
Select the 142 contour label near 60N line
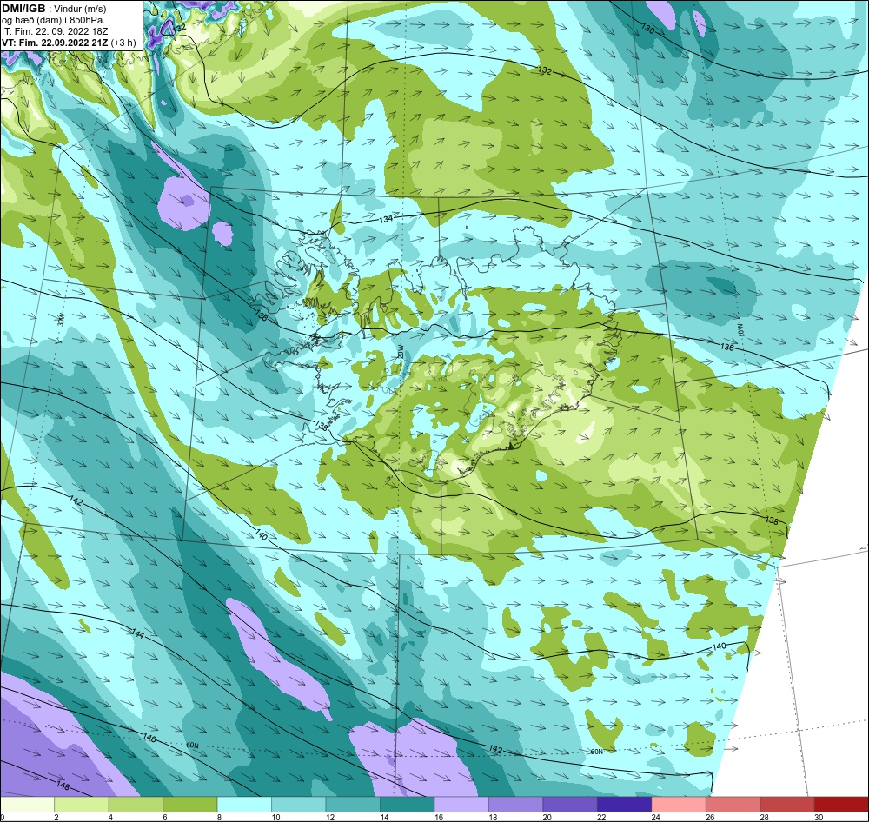click(495, 749)
